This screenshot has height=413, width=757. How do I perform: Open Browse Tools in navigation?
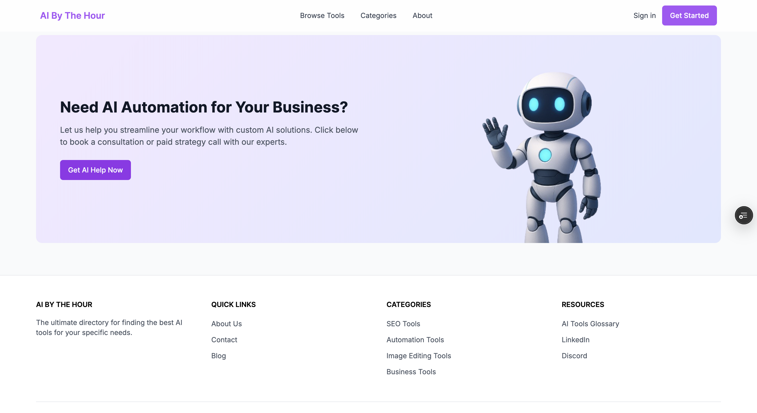coord(322,15)
